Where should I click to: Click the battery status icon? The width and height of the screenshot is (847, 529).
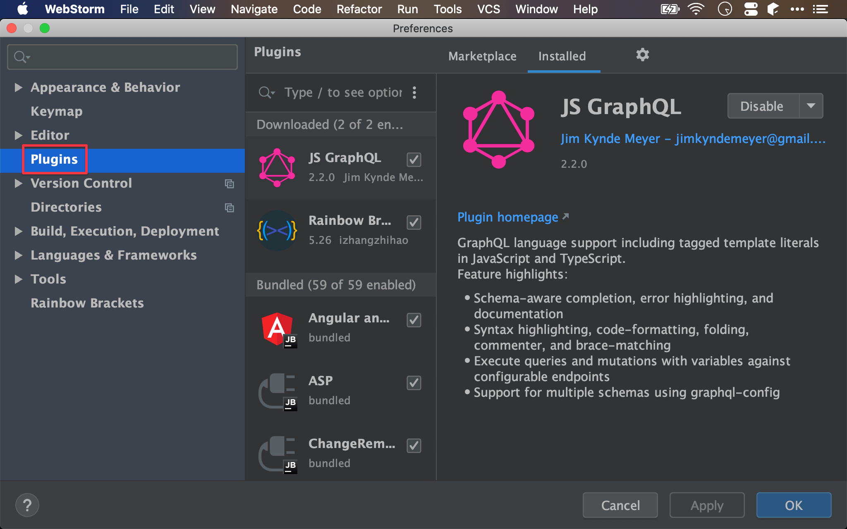(x=670, y=9)
